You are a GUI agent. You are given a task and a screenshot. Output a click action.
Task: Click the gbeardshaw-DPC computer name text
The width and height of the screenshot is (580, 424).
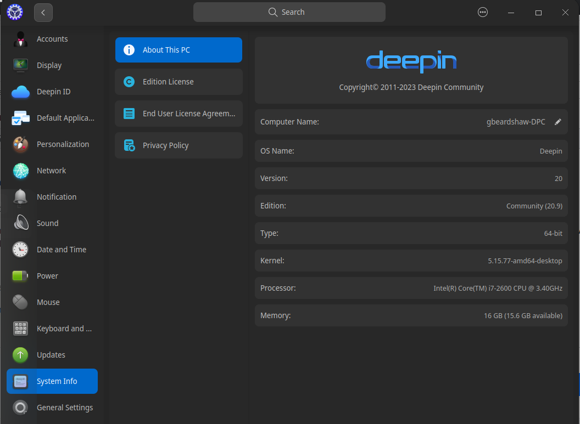(x=516, y=122)
